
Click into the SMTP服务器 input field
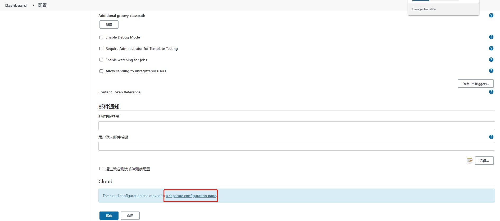tap(296, 126)
